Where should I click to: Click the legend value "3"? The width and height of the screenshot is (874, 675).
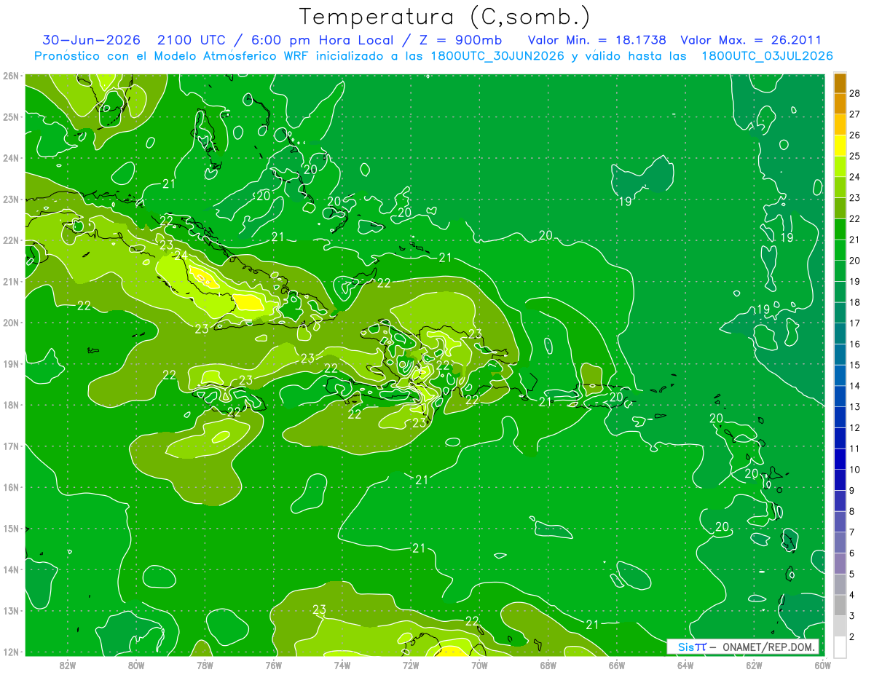click(x=852, y=616)
